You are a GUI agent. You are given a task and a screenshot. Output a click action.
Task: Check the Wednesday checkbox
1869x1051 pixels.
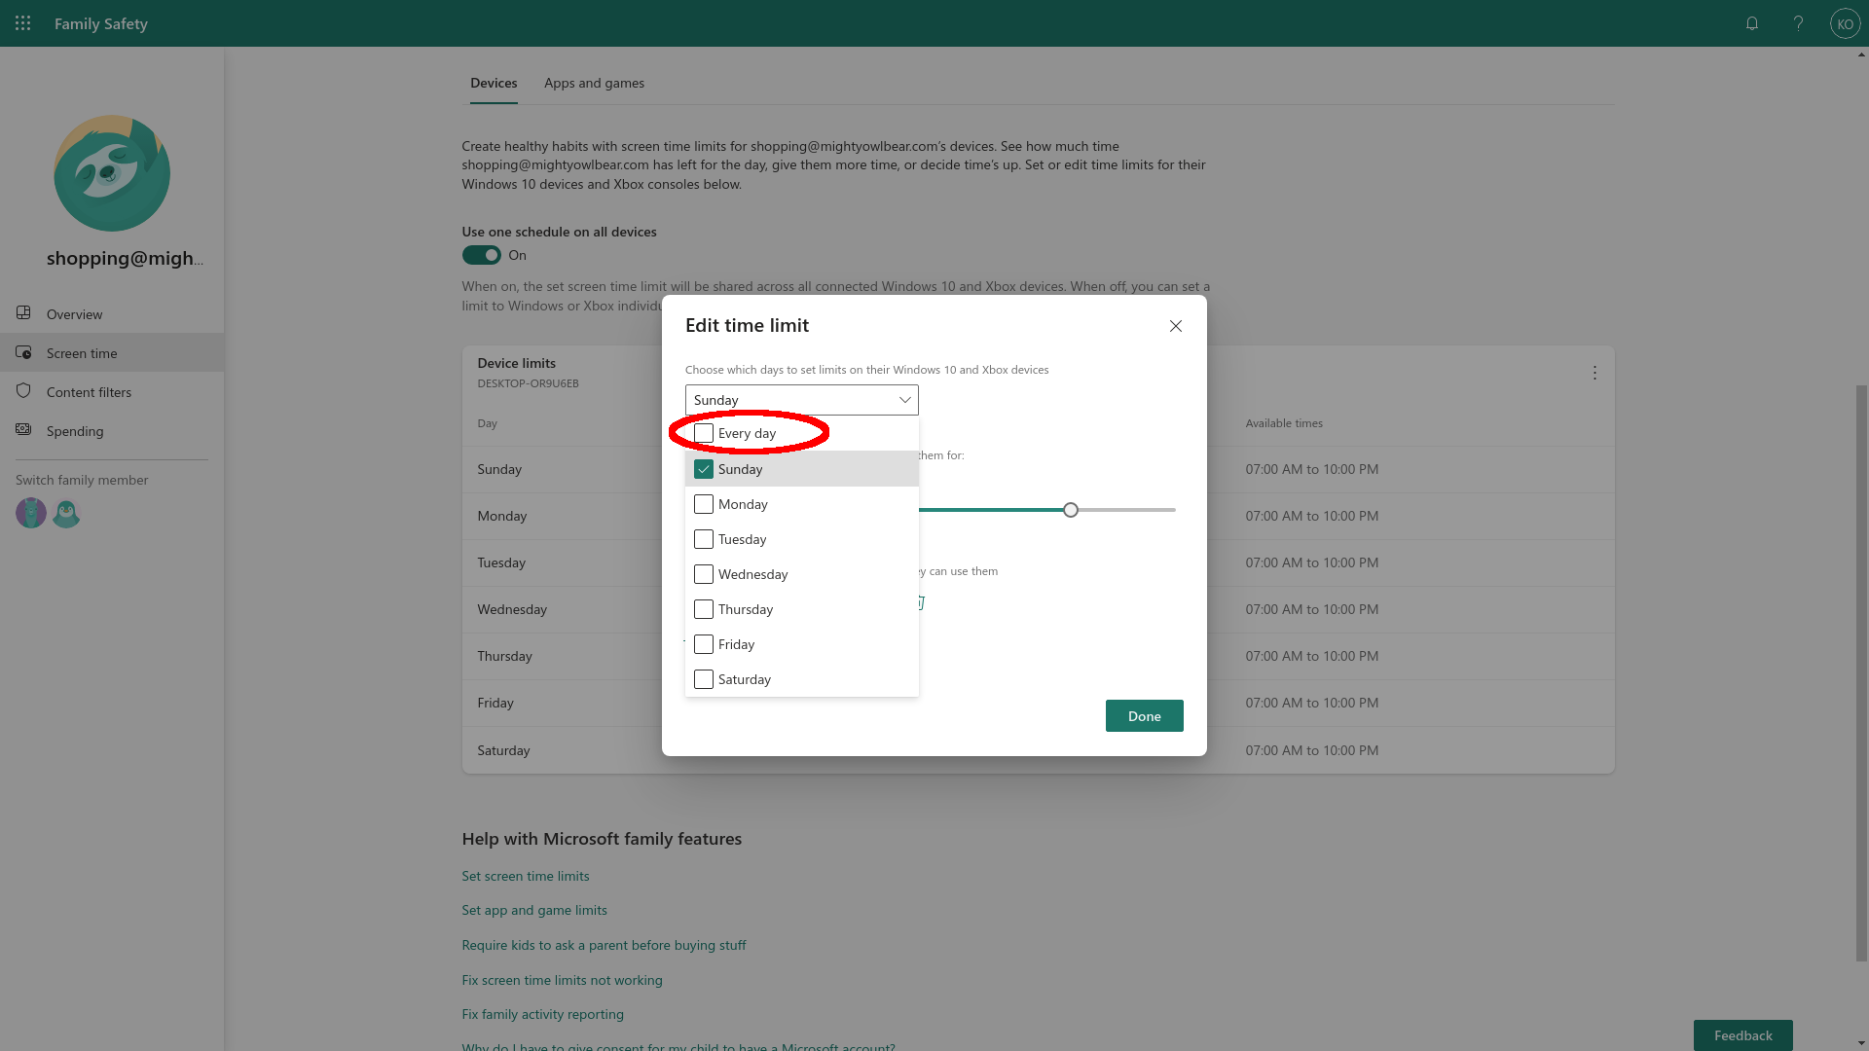pos(704,574)
